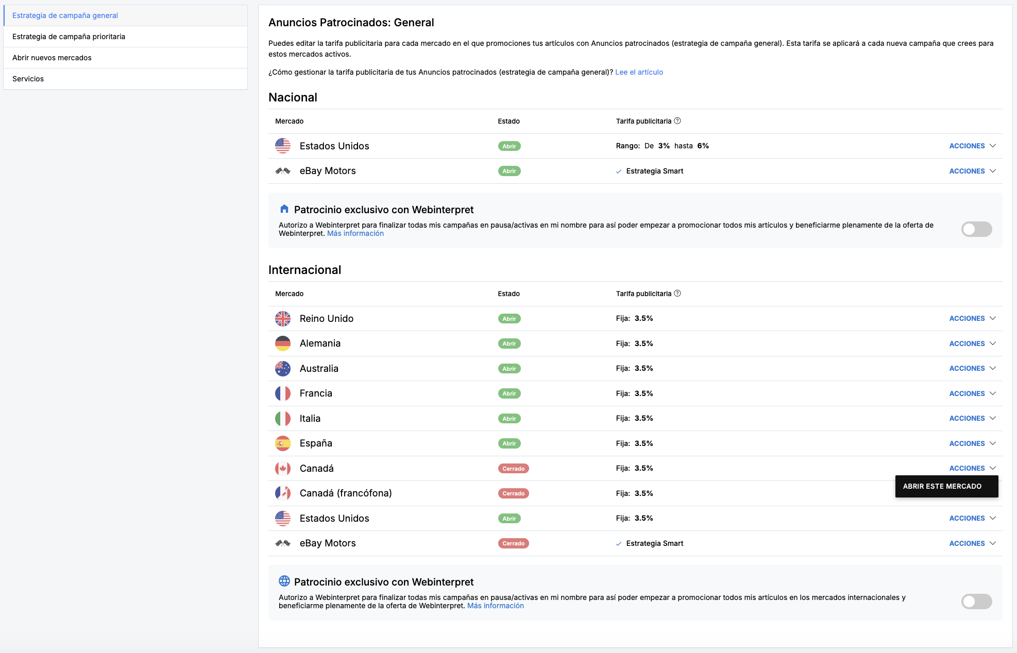Screen dimensions: 1017x653
Task: Click the house icon beside Patrocinio exclusivo
Action: [x=284, y=209]
